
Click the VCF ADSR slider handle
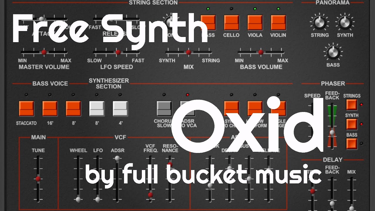tap(117, 158)
